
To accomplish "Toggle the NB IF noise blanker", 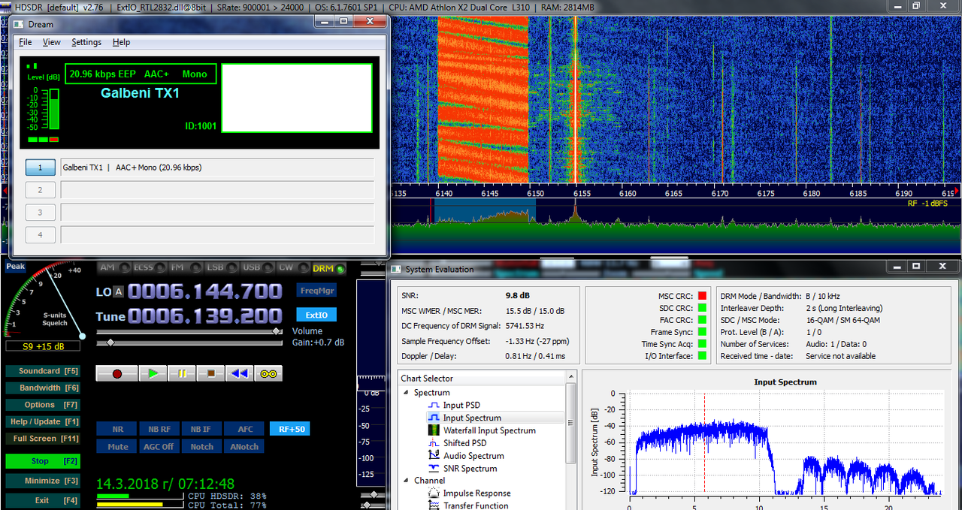I will pyautogui.click(x=201, y=429).
